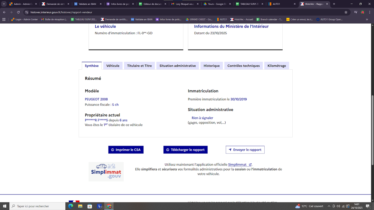
Task: Open the Titulaire et Titre tab
Action: point(139,66)
